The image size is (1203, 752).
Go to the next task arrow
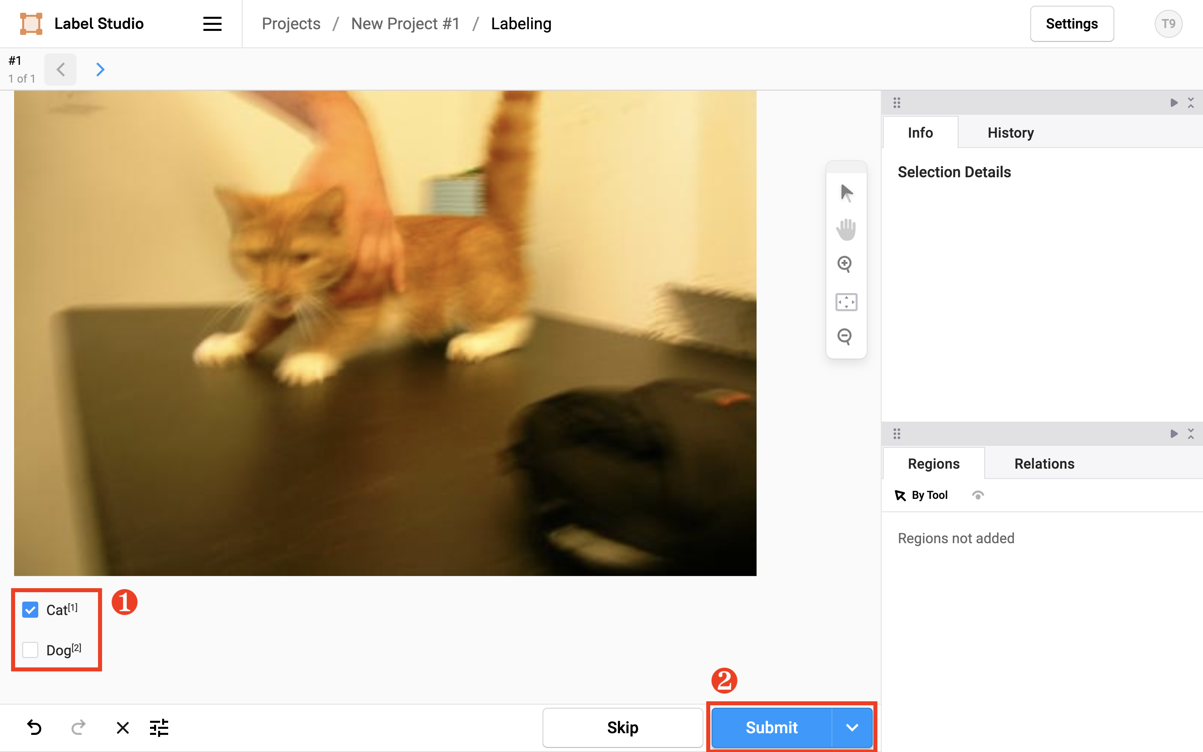click(x=100, y=69)
